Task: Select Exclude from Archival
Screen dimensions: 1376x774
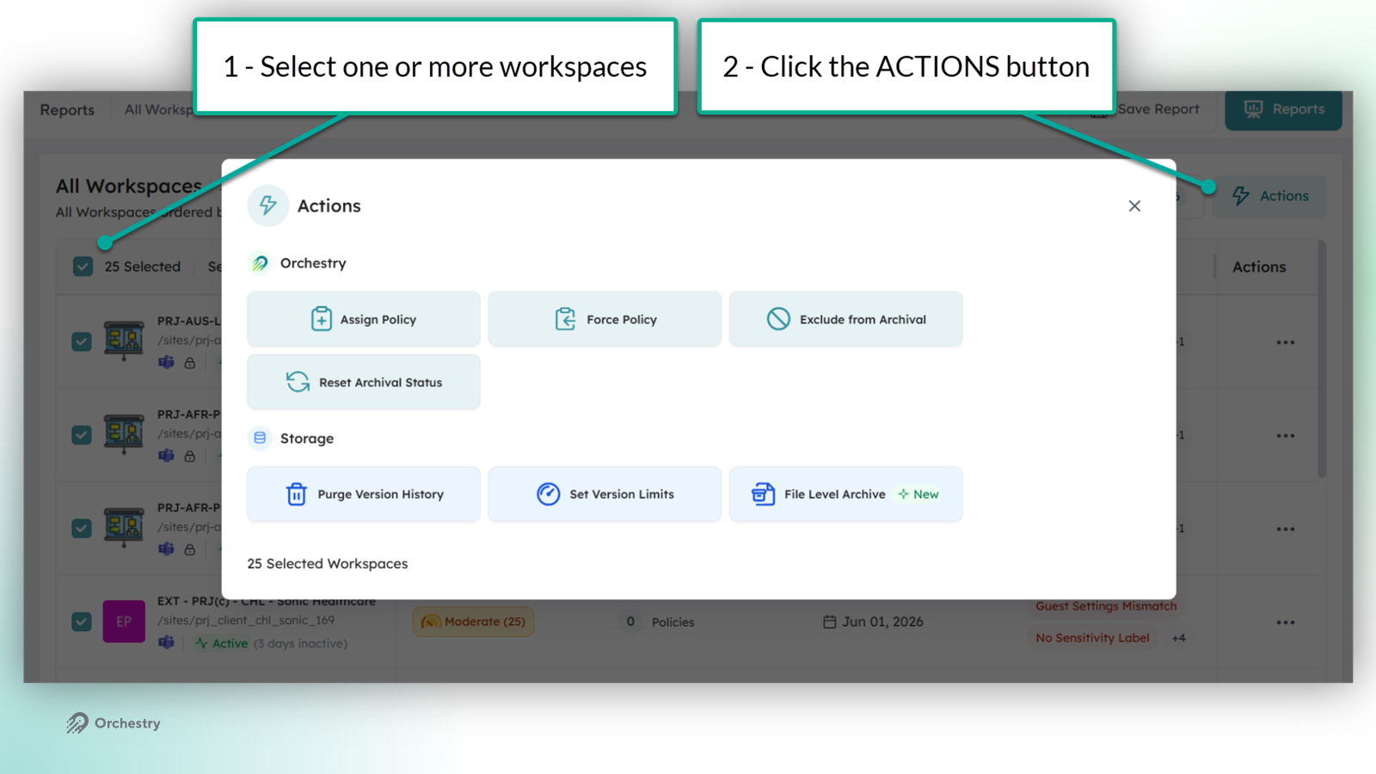Action: [x=845, y=319]
